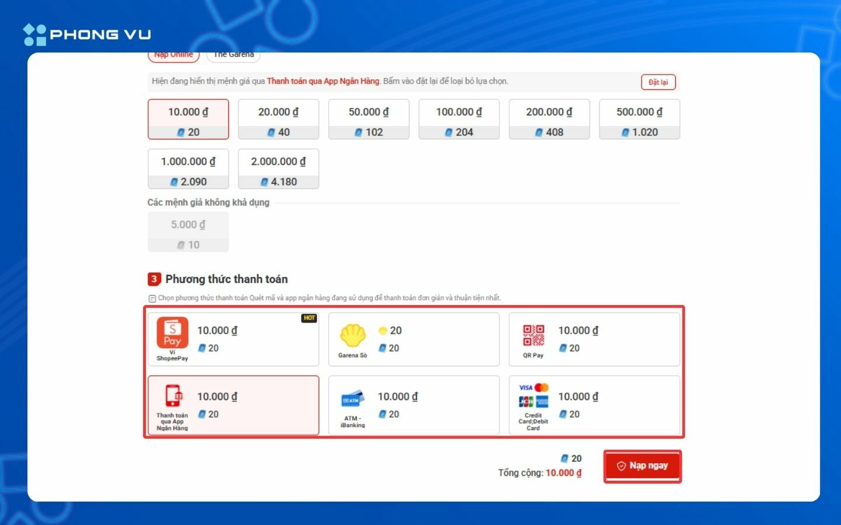Viewport: 841px width, 525px height.
Task: Select the 20.000 đ denomination card
Action: pos(279,120)
